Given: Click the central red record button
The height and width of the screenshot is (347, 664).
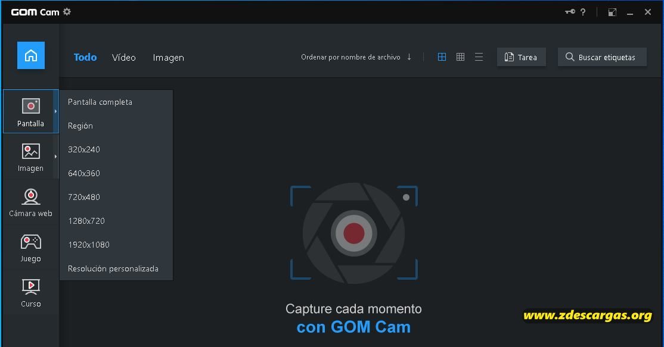Looking at the screenshot, I should pos(353,233).
